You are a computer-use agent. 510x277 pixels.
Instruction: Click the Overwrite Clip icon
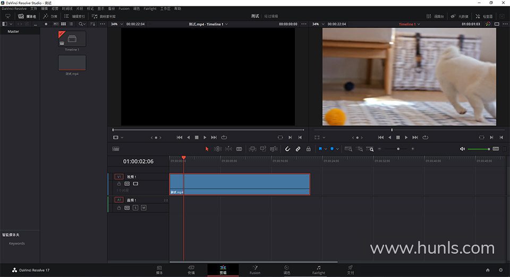click(263, 149)
